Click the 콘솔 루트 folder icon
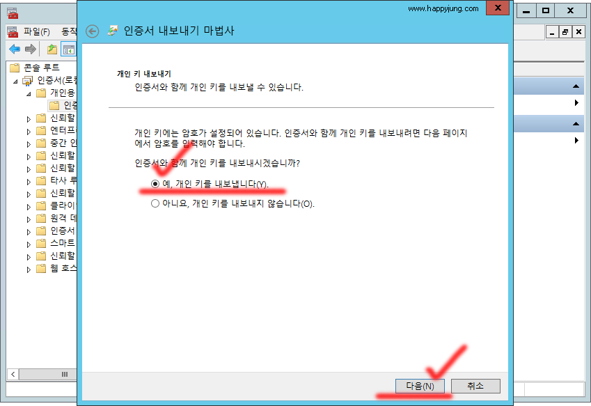The height and width of the screenshot is (406, 591). (15, 67)
